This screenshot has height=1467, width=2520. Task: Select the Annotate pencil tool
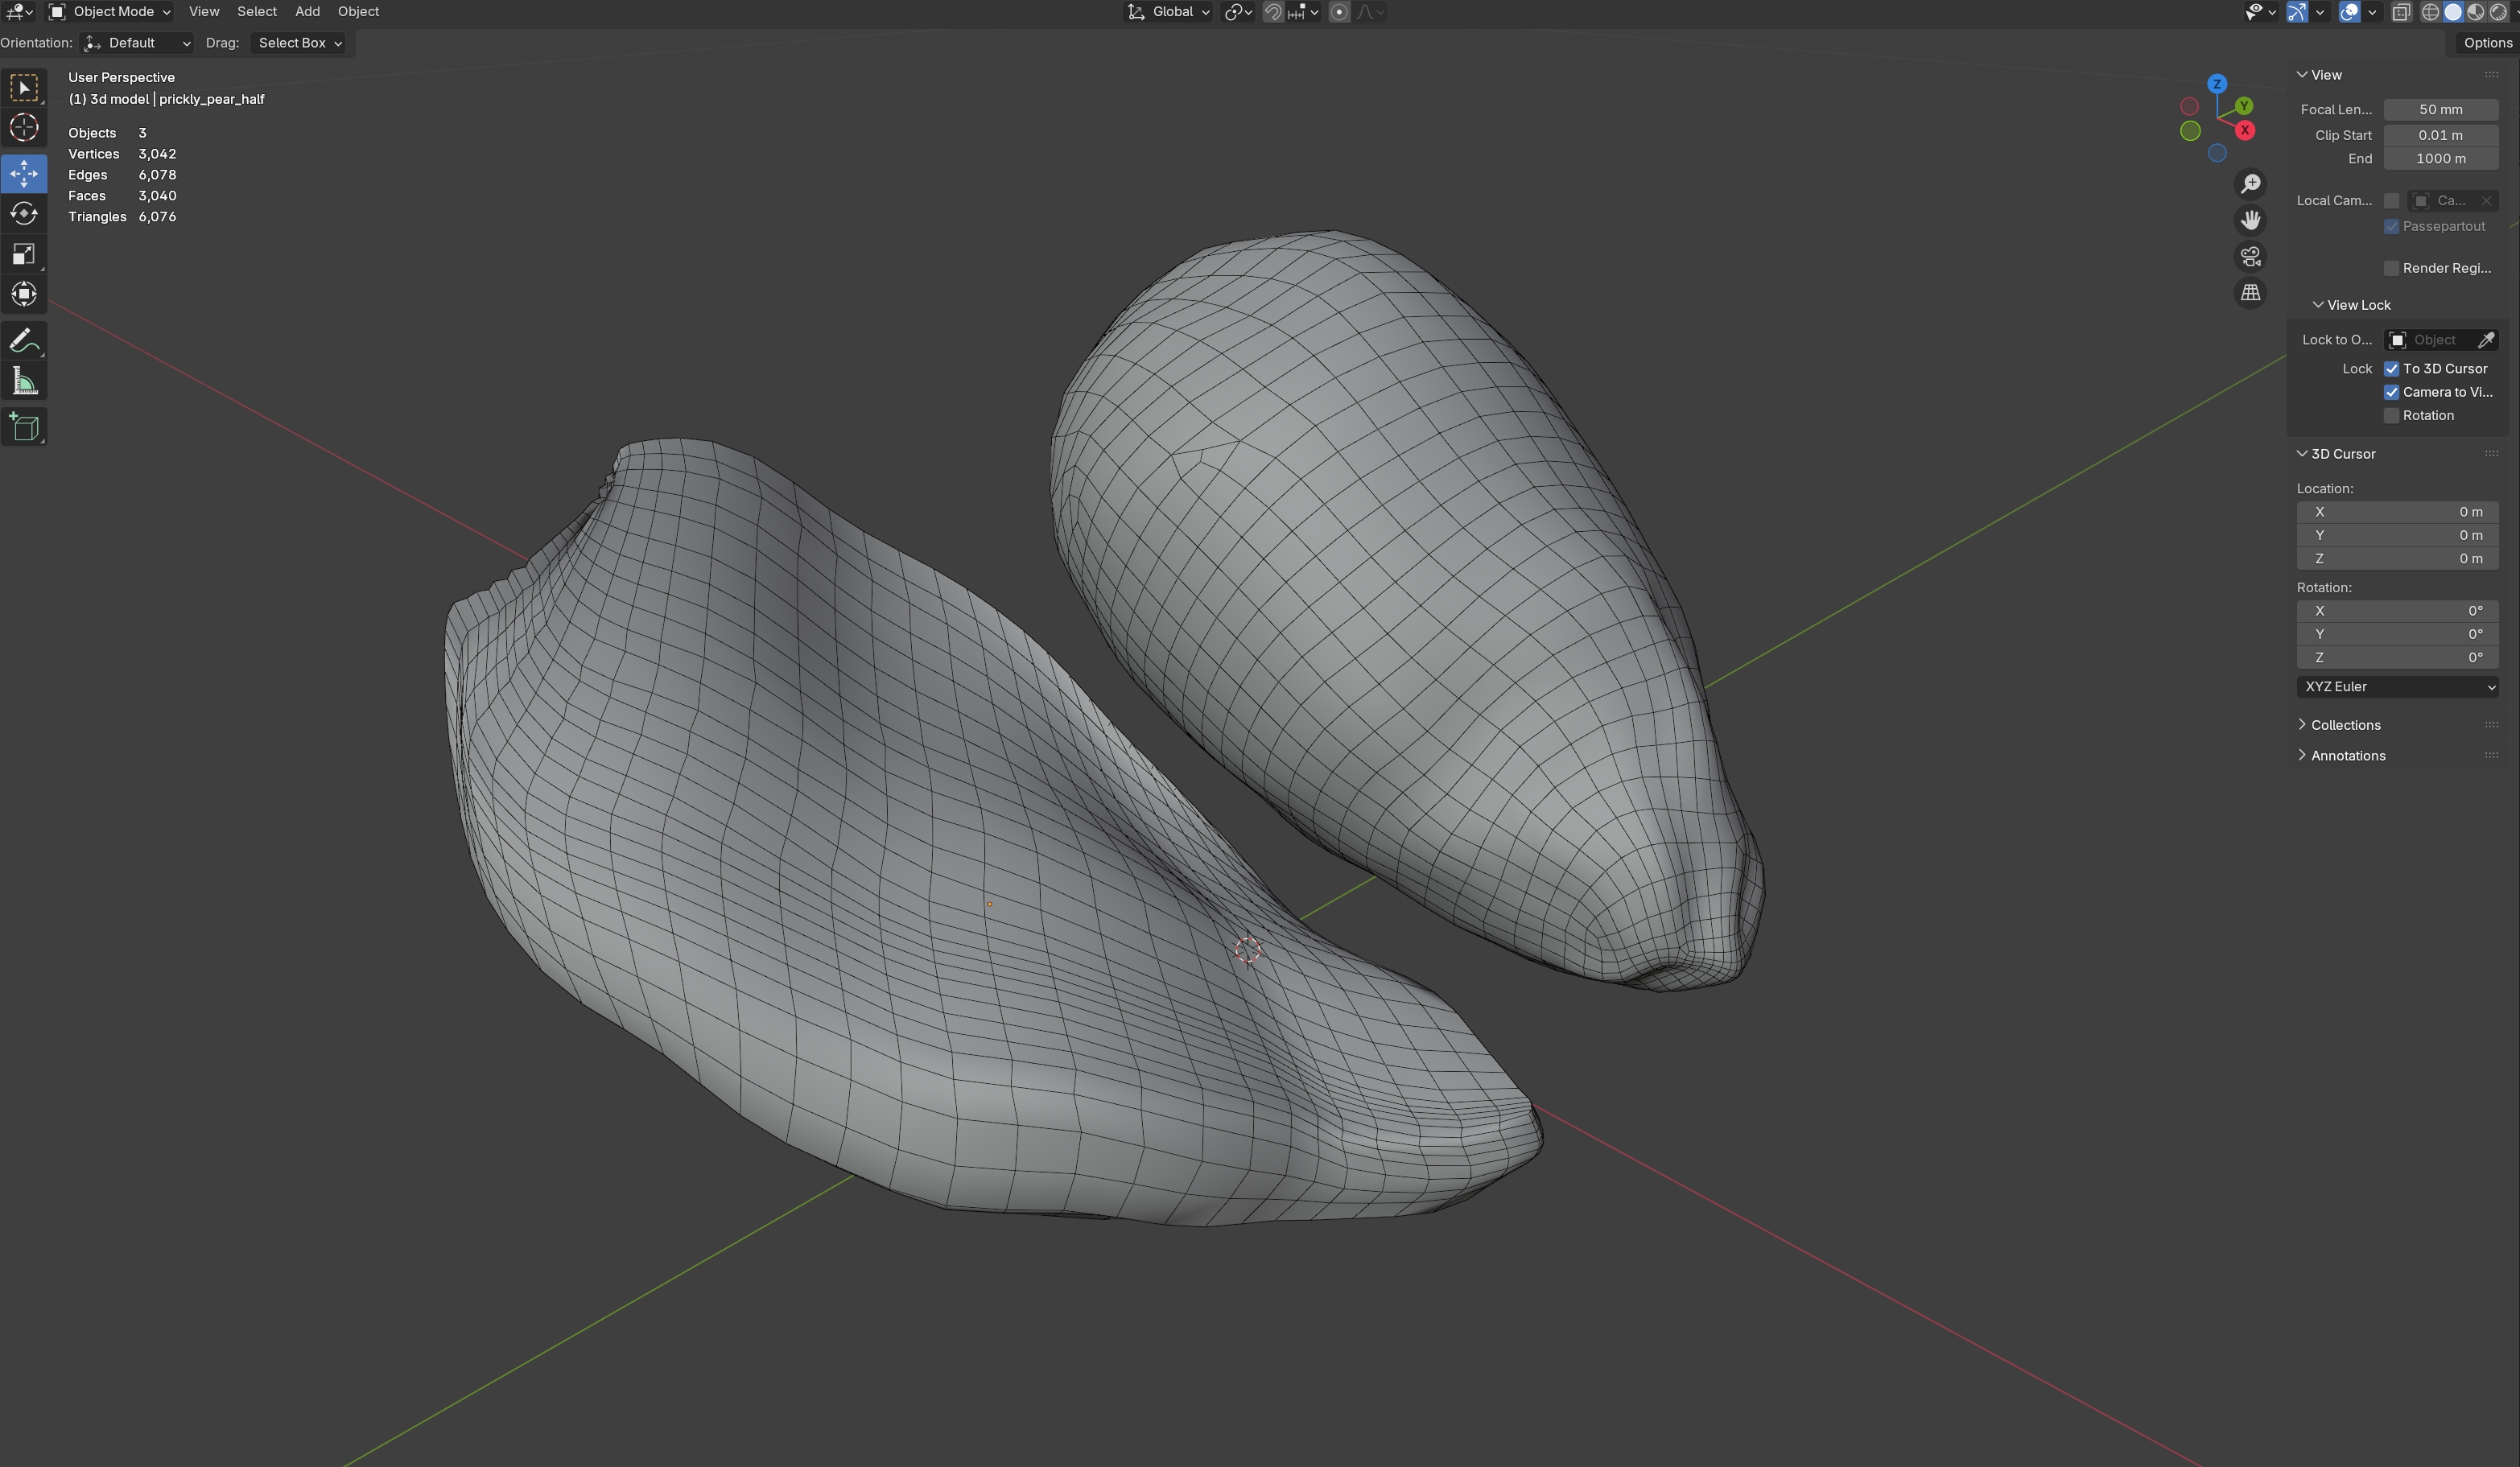[24, 341]
